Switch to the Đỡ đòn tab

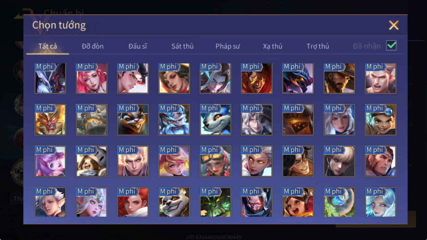[x=93, y=46]
